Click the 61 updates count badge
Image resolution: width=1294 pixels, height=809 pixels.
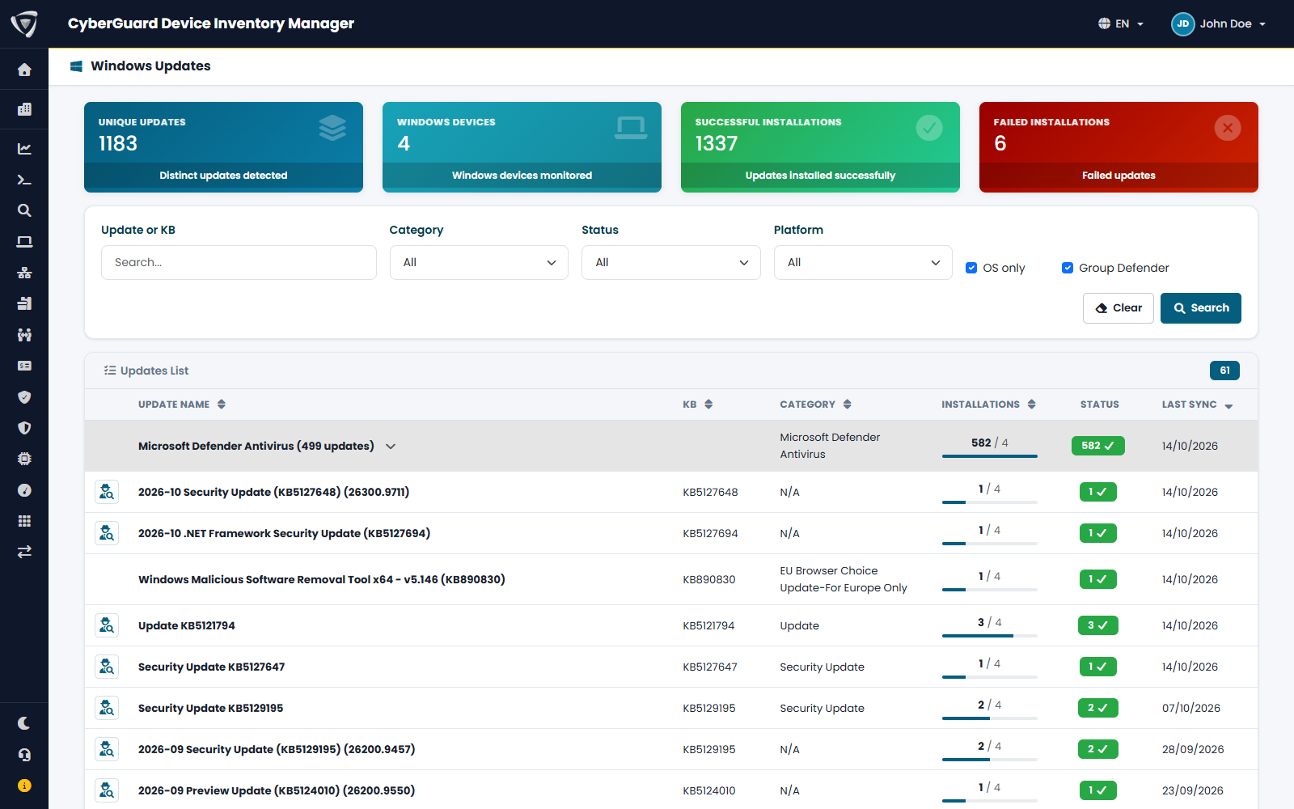click(1224, 371)
